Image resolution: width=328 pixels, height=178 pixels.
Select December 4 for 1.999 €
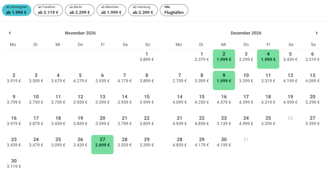tap(268, 59)
